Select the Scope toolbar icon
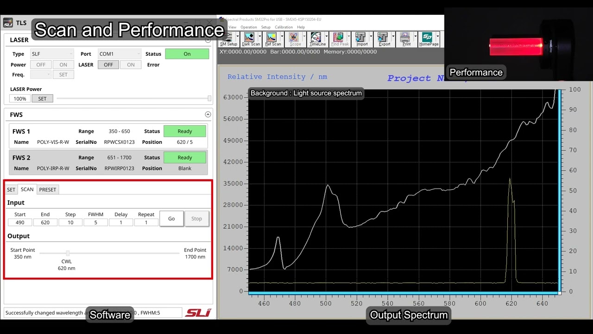Viewport: 593px width, 334px height. pos(295,39)
